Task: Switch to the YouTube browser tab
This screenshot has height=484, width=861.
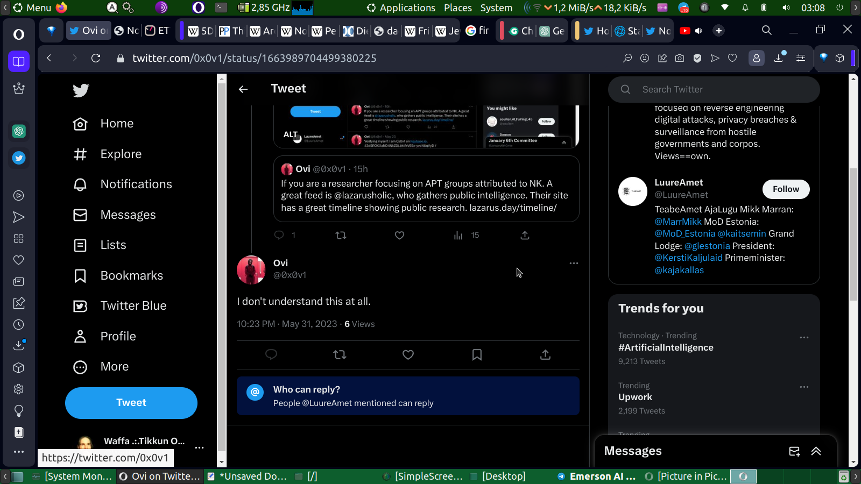Action: pos(685,31)
